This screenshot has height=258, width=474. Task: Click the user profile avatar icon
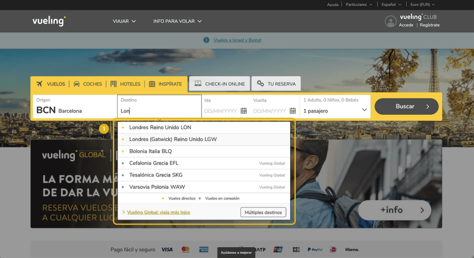point(390,21)
